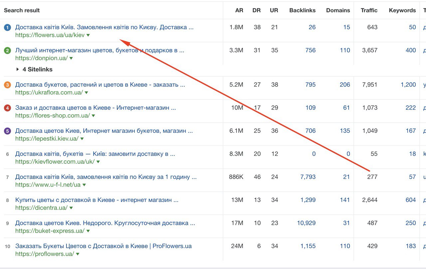Screen dimensions: 426x269
Task: Click the green position 2 badge
Action: coord(7,50)
